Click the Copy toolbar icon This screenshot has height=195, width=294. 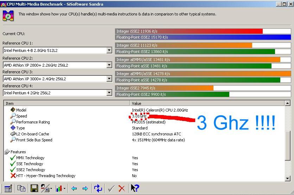[x=21, y=188]
